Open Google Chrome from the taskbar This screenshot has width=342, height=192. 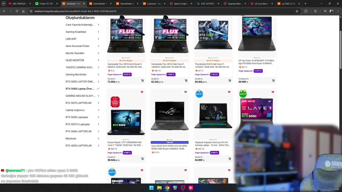[167, 188]
